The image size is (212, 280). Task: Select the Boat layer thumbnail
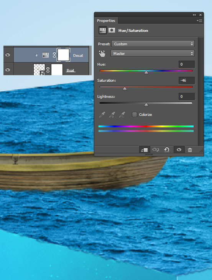pos(39,70)
